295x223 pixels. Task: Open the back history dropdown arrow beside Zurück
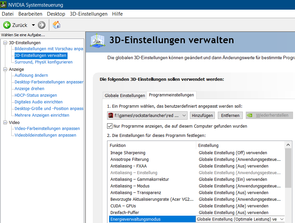pos(33,25)
